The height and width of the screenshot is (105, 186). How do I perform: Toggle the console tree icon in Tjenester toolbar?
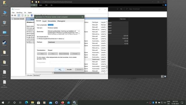[19, 15]
